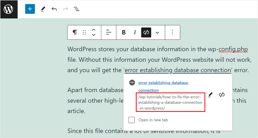Select the Tools pencil icon in top bar
Screen dimensions: 258x138
tap(43, 9)
